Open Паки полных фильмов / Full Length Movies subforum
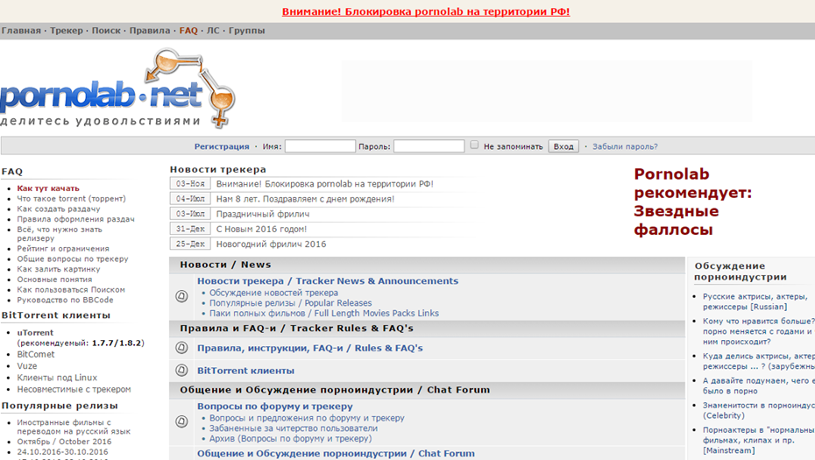The image size is (815, 460). click(324, 314)
